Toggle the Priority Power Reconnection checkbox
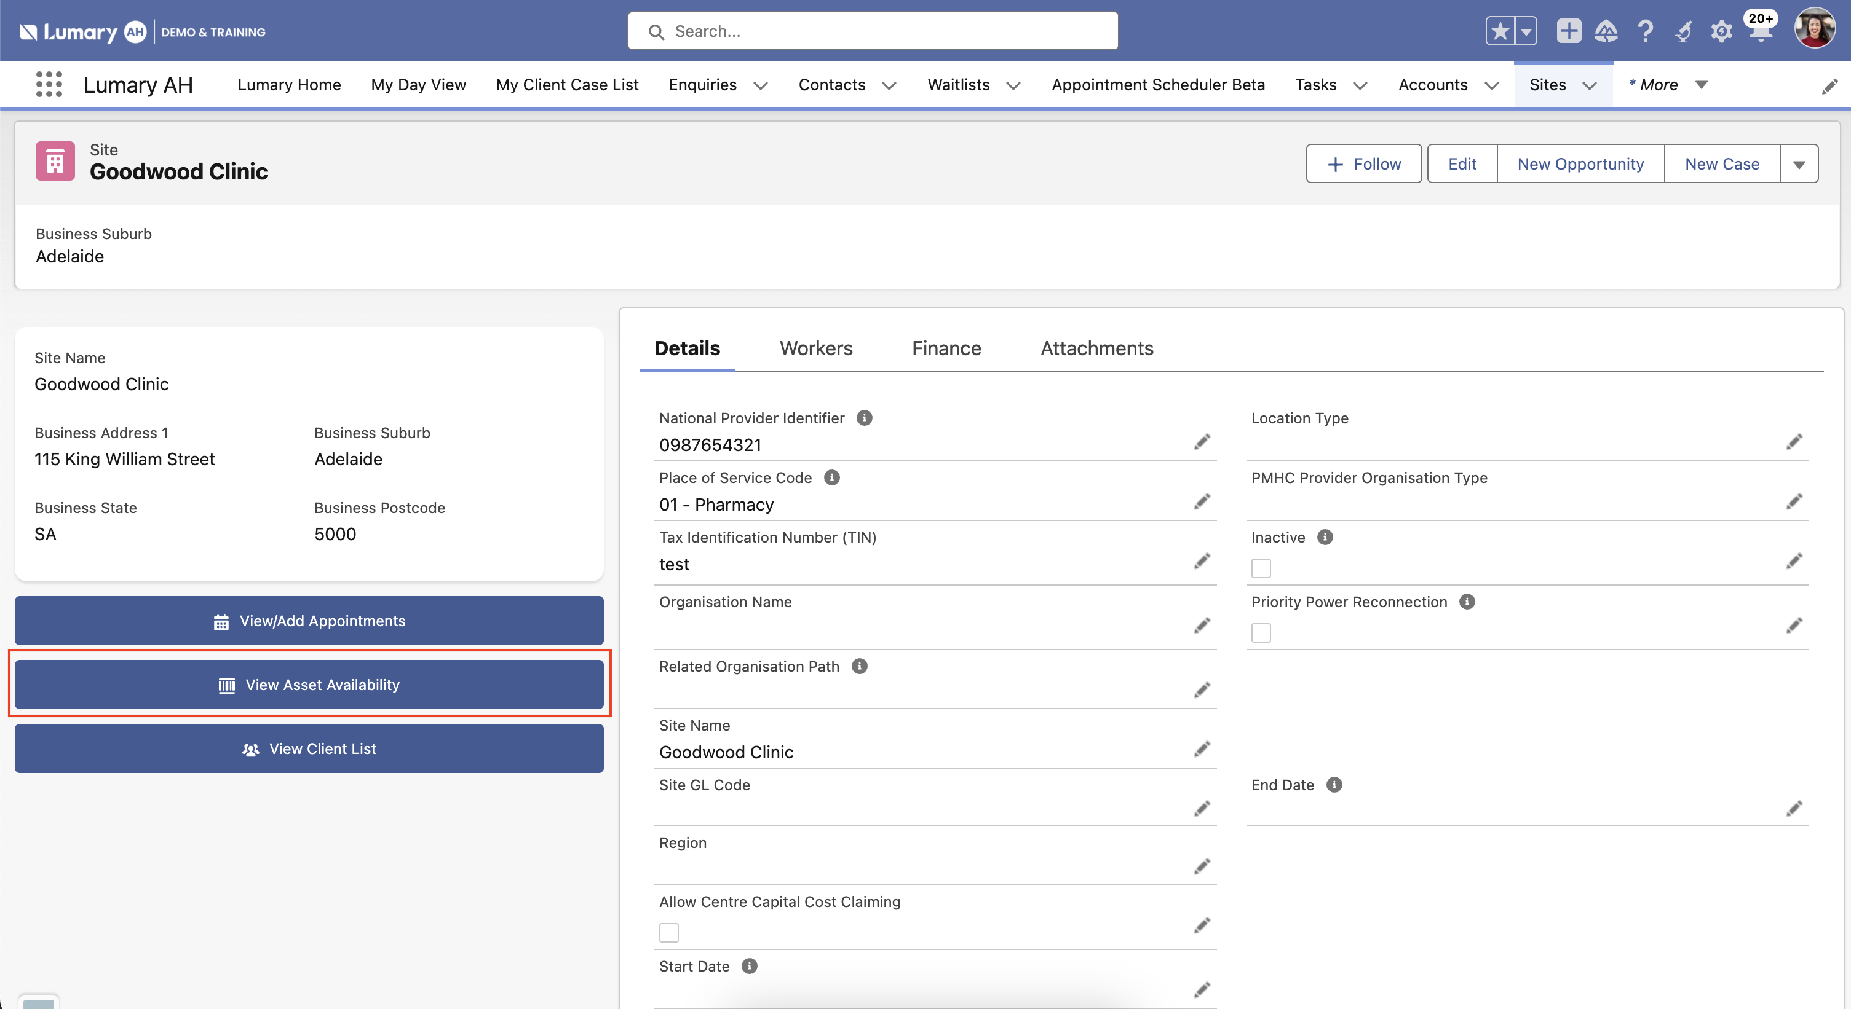This screenshot has height=1009, width=1851. point(1261,633)
